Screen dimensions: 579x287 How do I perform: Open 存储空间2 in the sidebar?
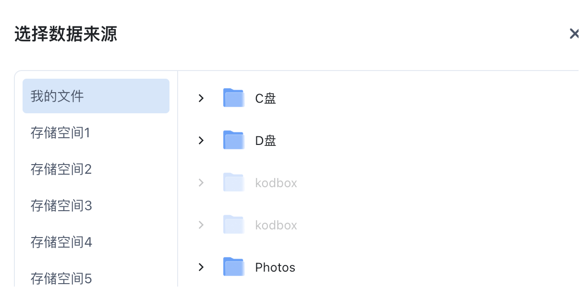click(96, 169)
